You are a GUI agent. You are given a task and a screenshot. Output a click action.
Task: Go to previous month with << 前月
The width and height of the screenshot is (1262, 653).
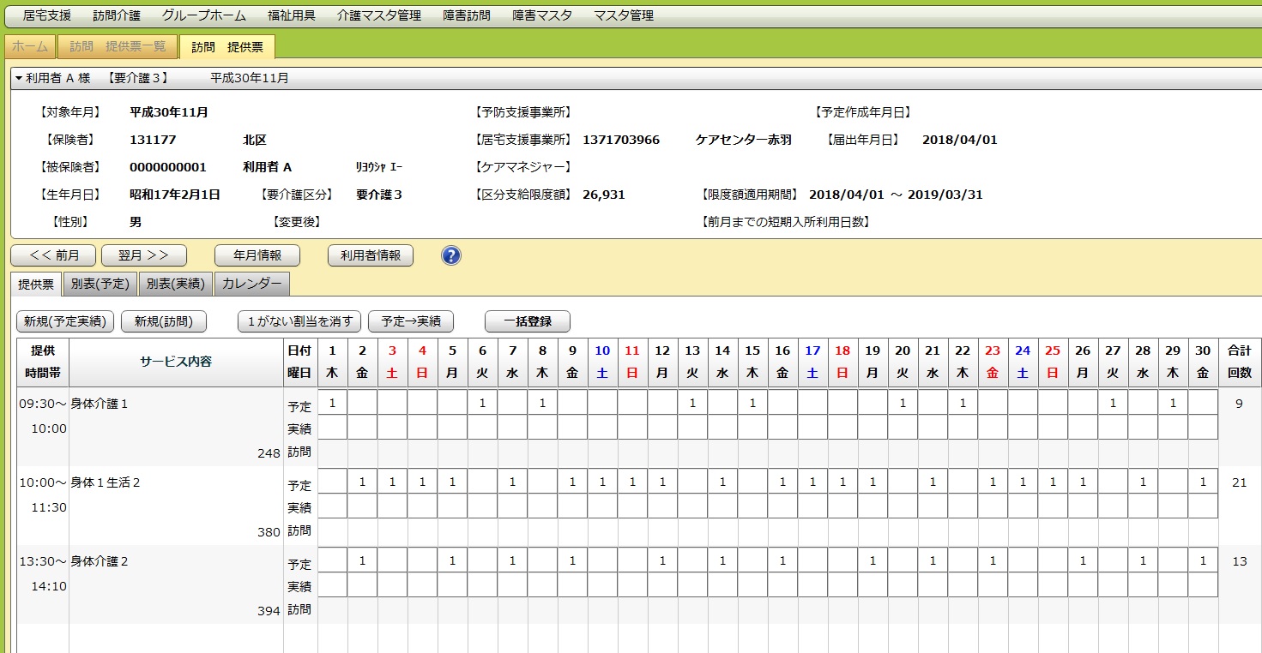click(x=54, y=255)
